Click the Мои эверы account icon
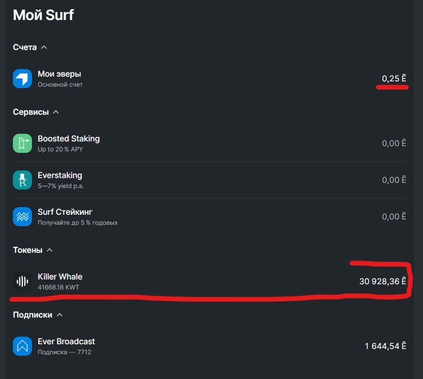The height and width of the screenshot is (379, 423). coord(22,79)
